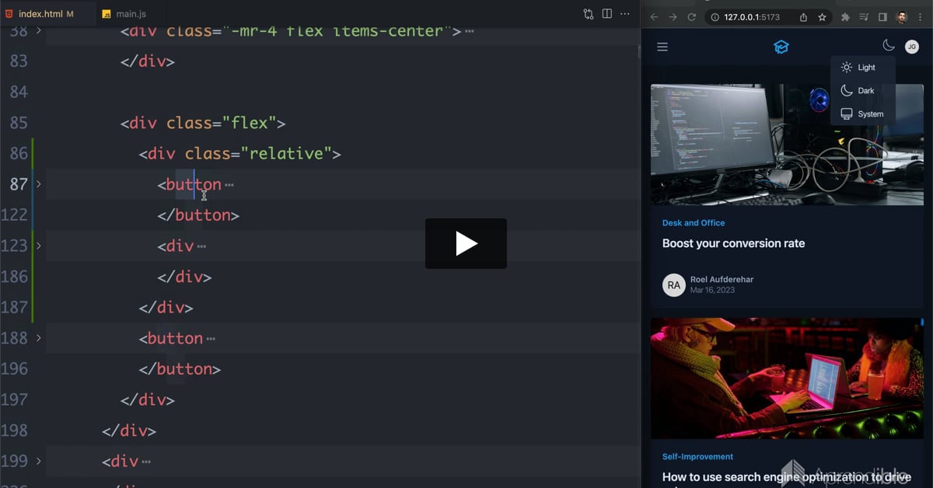Image resolution: width=933 pixels, height=488 pixels.
Task: Click the author name Roel Aufderehar
Action: (722, 280)
